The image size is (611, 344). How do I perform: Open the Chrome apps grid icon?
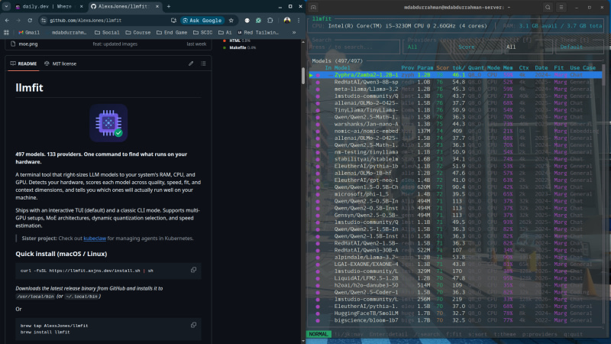pos(8,33)
